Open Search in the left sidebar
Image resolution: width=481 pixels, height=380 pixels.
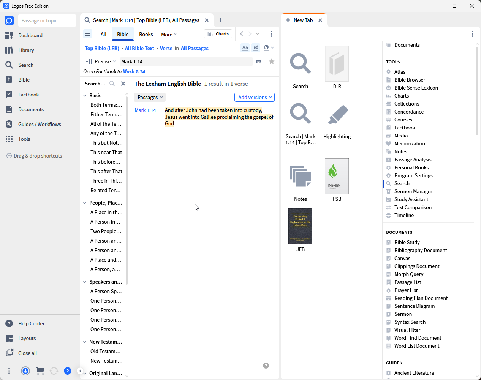(x=26, y=65)
